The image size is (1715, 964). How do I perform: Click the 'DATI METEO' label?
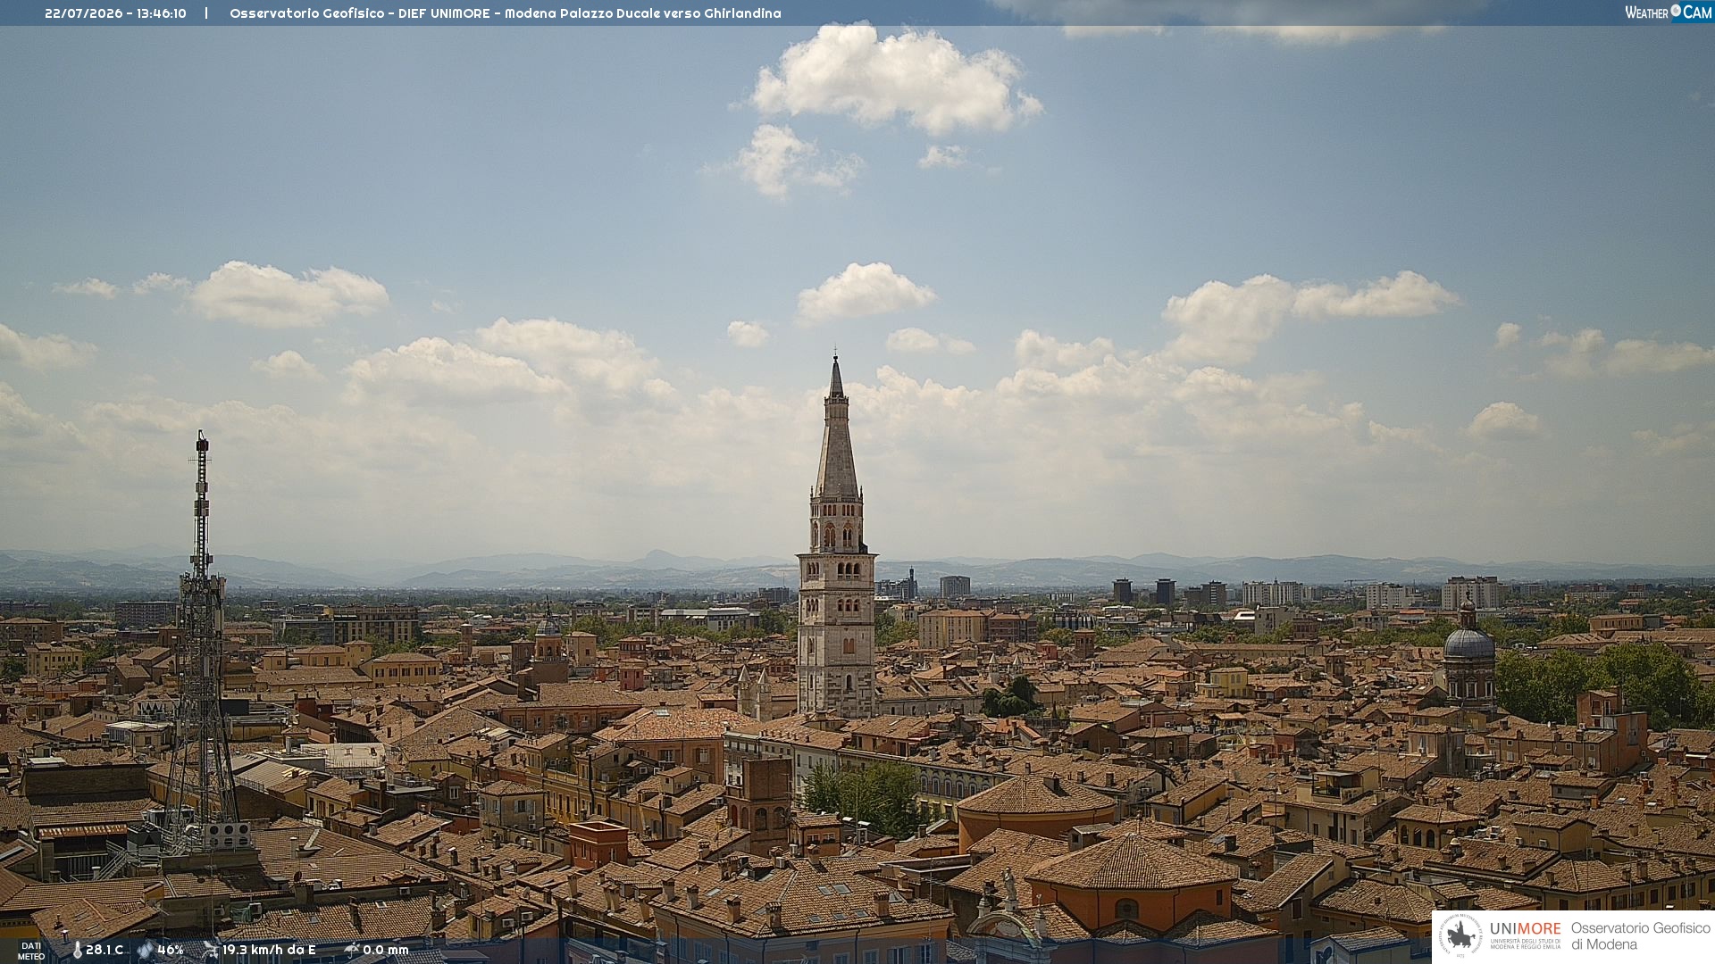click(x=31, y=951)
